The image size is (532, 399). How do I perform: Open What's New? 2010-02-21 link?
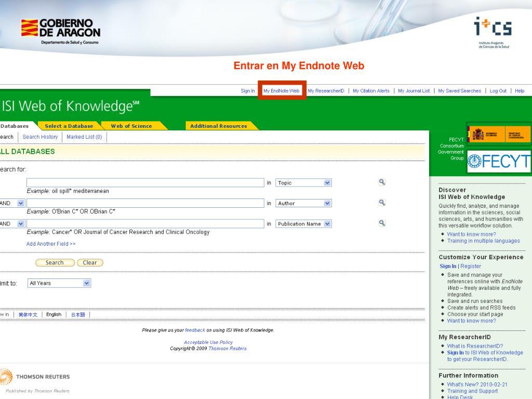[477, 384]
